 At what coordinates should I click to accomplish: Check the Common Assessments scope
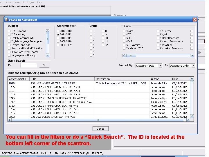(x=158, y=41)
